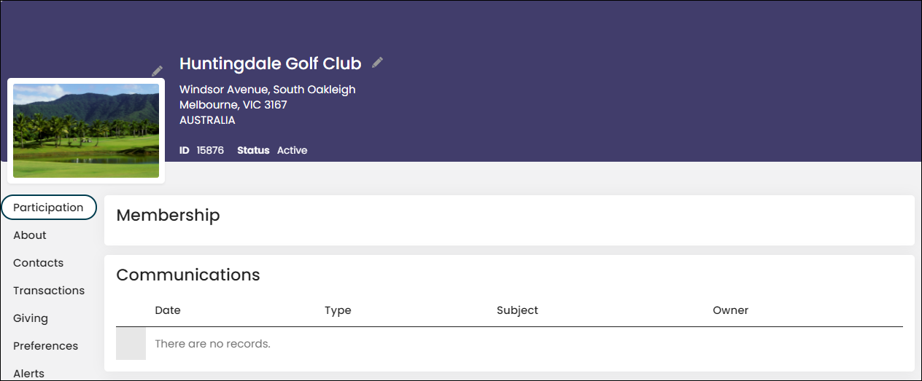The height and width of the screenshot is (381, 922).
Task: Click the Active status value
Action: [x=293, y=150]
